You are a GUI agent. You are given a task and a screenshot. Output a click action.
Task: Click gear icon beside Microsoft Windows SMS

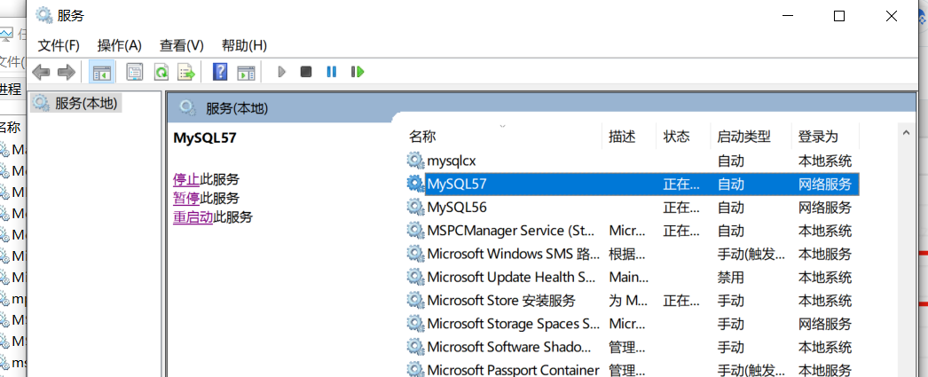(x=415, y=254)
